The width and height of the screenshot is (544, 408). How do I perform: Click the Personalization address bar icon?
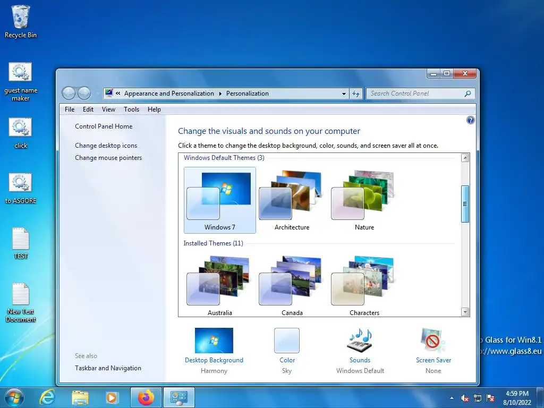[109, 93]
